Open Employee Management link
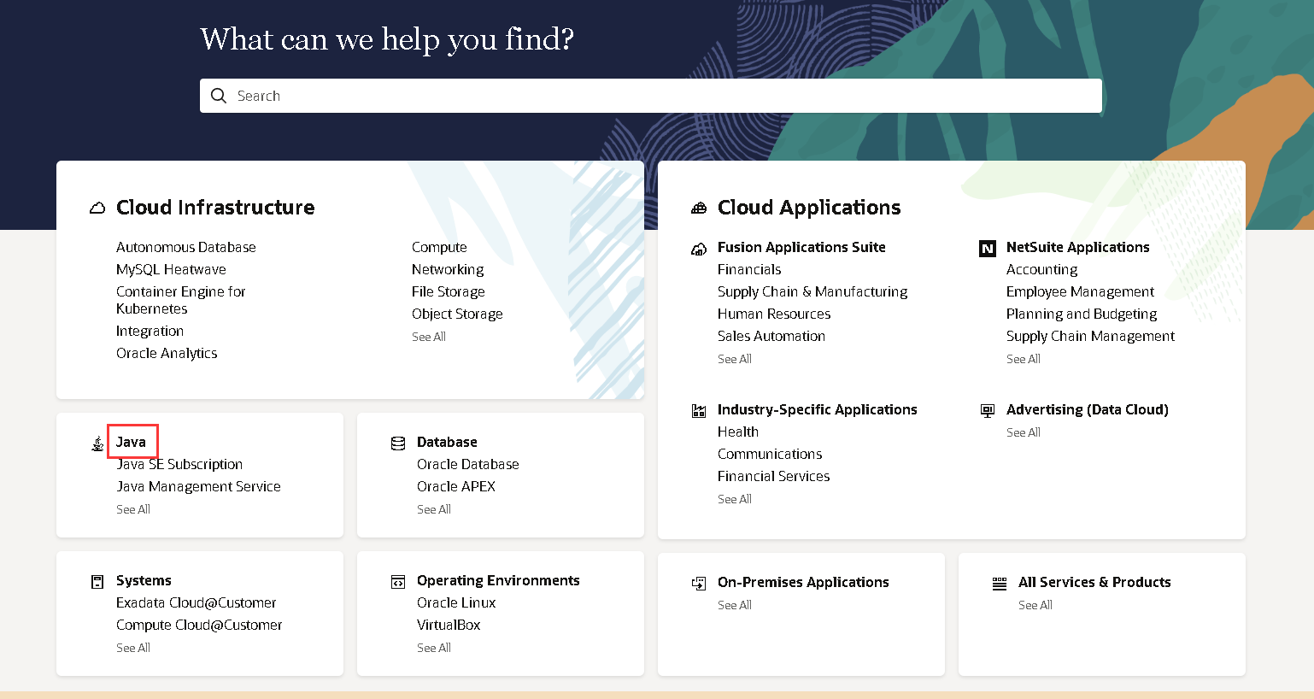This screenshot has height=699, width=1314. [1080, 291]
